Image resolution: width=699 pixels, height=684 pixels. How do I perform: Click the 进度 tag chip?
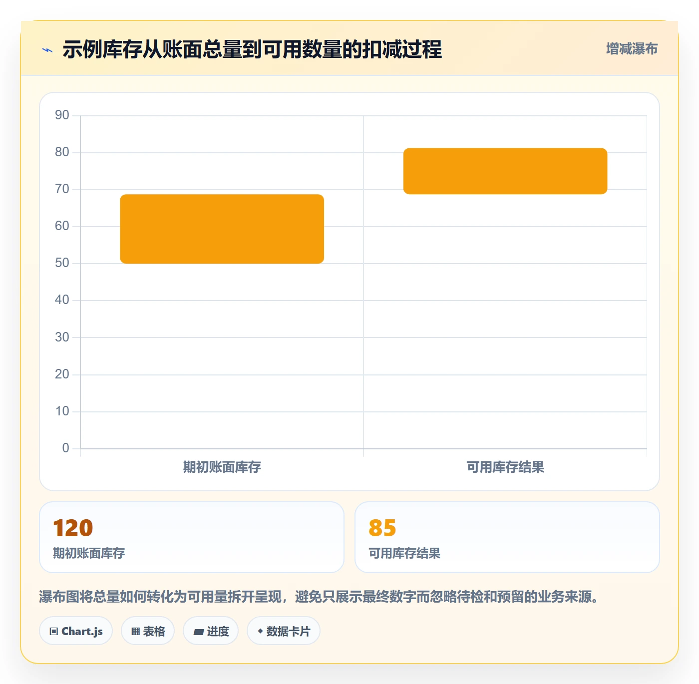pos(211,631)
